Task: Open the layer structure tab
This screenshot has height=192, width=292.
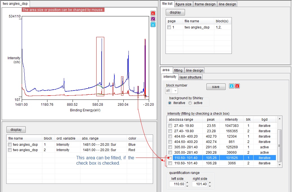Action: (190, 77)
